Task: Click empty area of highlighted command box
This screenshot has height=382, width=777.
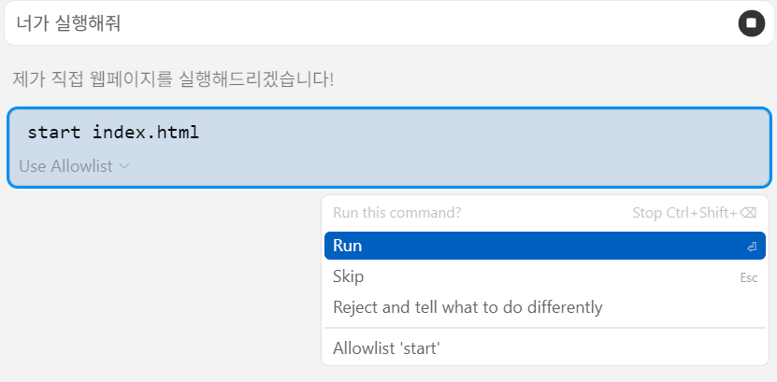Action: point(470,148)
